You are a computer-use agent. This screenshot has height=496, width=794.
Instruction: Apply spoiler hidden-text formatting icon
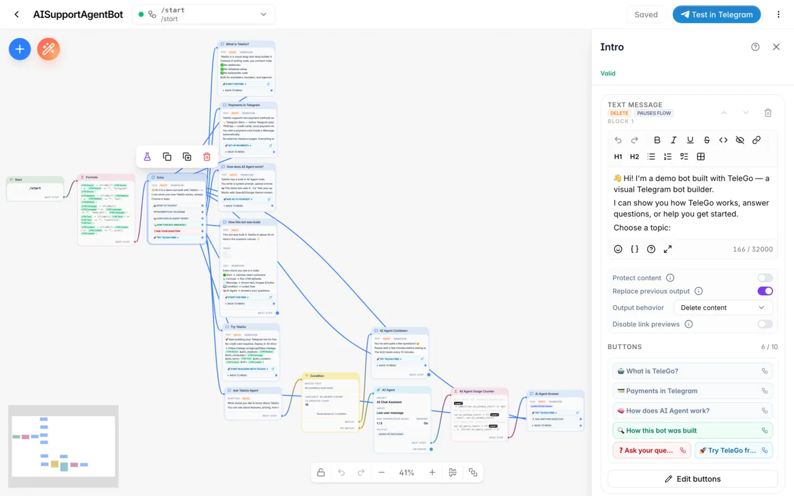pyautogui.click(x=739, y=140)
